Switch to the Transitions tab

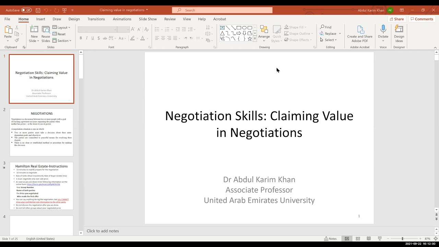tap(96, 19)
